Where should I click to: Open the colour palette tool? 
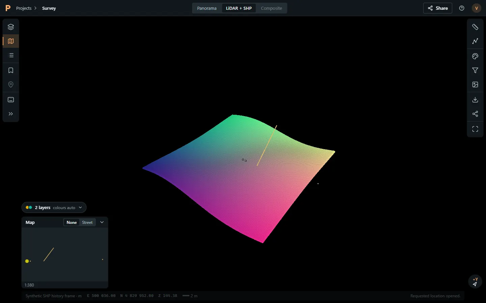pyautogui.click(x=475, y=56)
